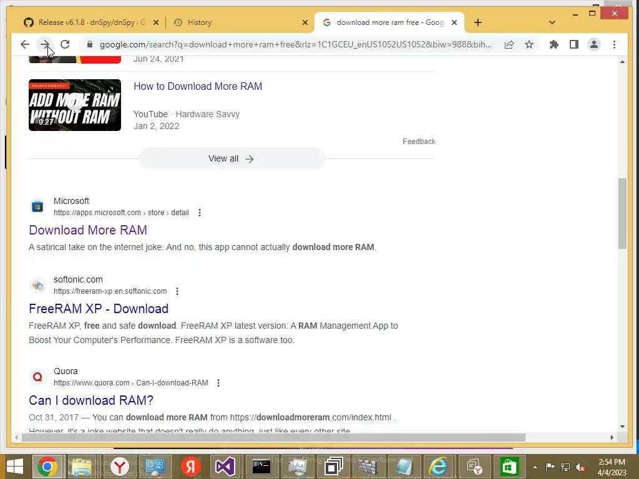The height and width of the screenshot is (479, 639).
Task: Open the Extensions puzzle icon
Action: (554, 44)
